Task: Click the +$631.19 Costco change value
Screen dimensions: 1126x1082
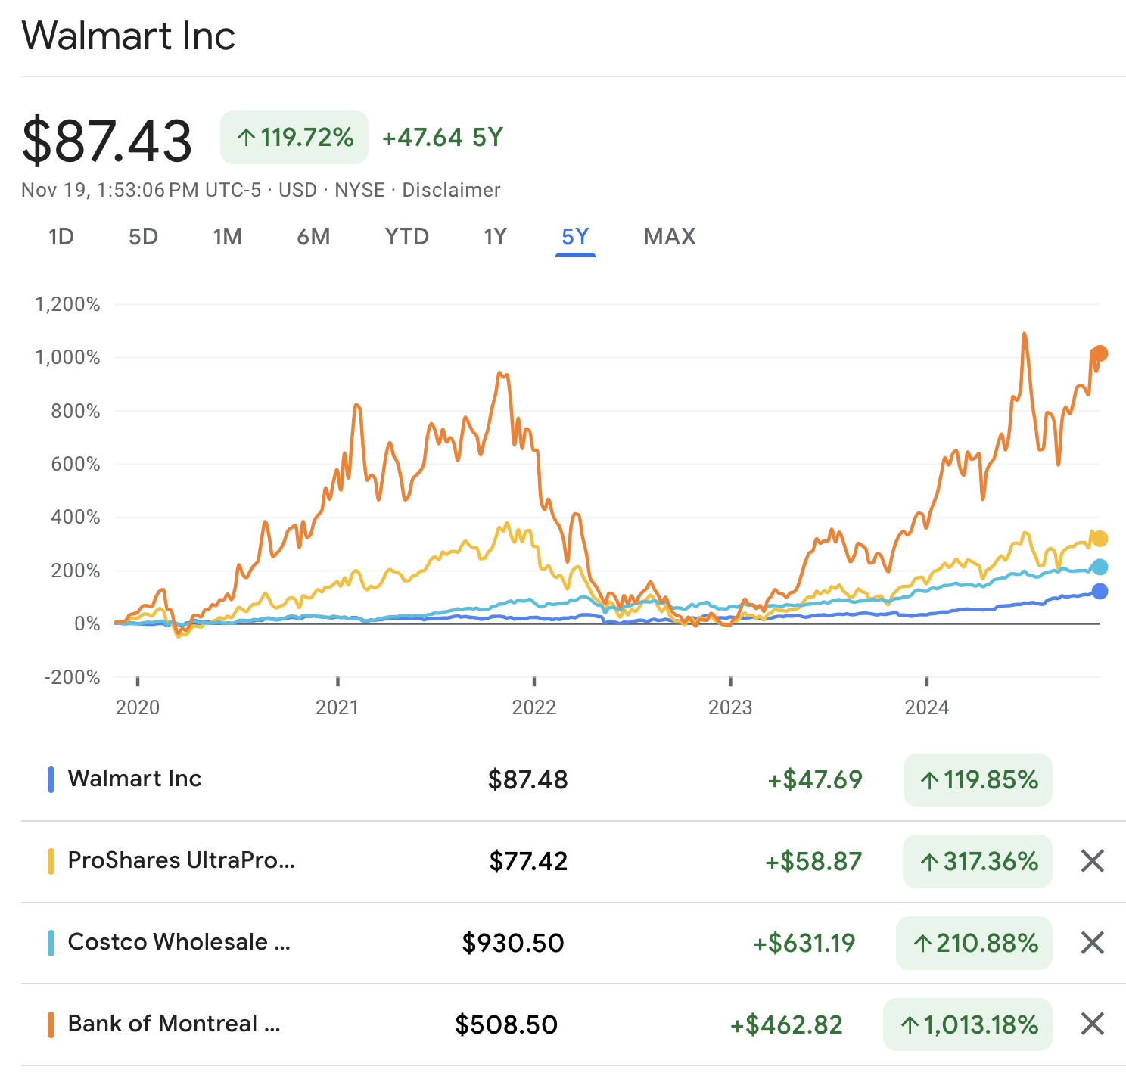Action: (x=804, y=943)
